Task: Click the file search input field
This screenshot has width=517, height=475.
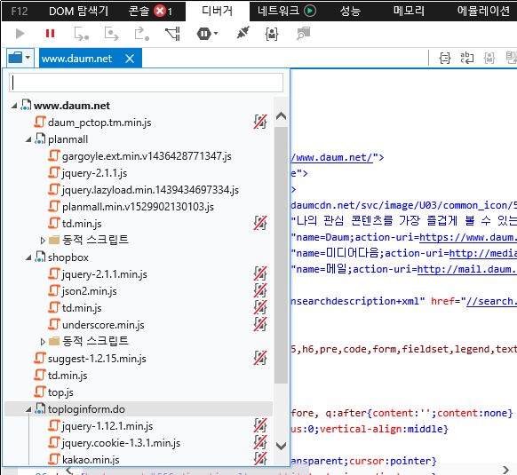Action: coord(146,83)
